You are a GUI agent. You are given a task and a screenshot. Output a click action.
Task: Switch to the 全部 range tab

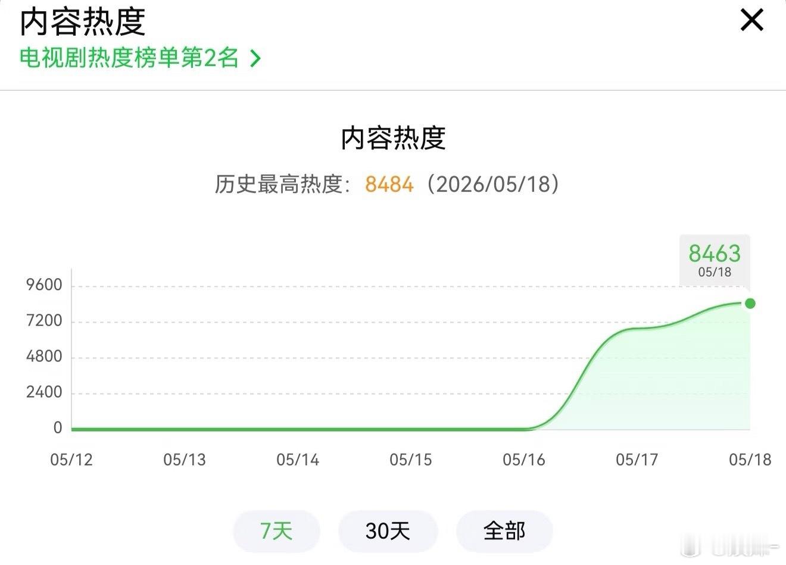click(504, 530)
